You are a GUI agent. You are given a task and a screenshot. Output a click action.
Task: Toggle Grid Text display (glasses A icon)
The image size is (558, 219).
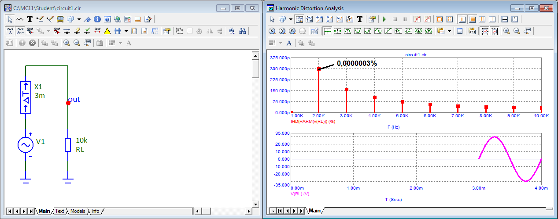tap(11, 31)
